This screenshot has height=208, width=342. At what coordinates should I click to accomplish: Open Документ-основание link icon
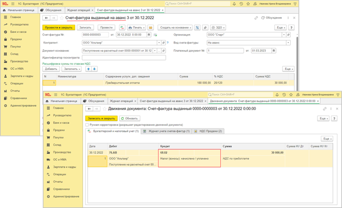(x=163, y=51)
